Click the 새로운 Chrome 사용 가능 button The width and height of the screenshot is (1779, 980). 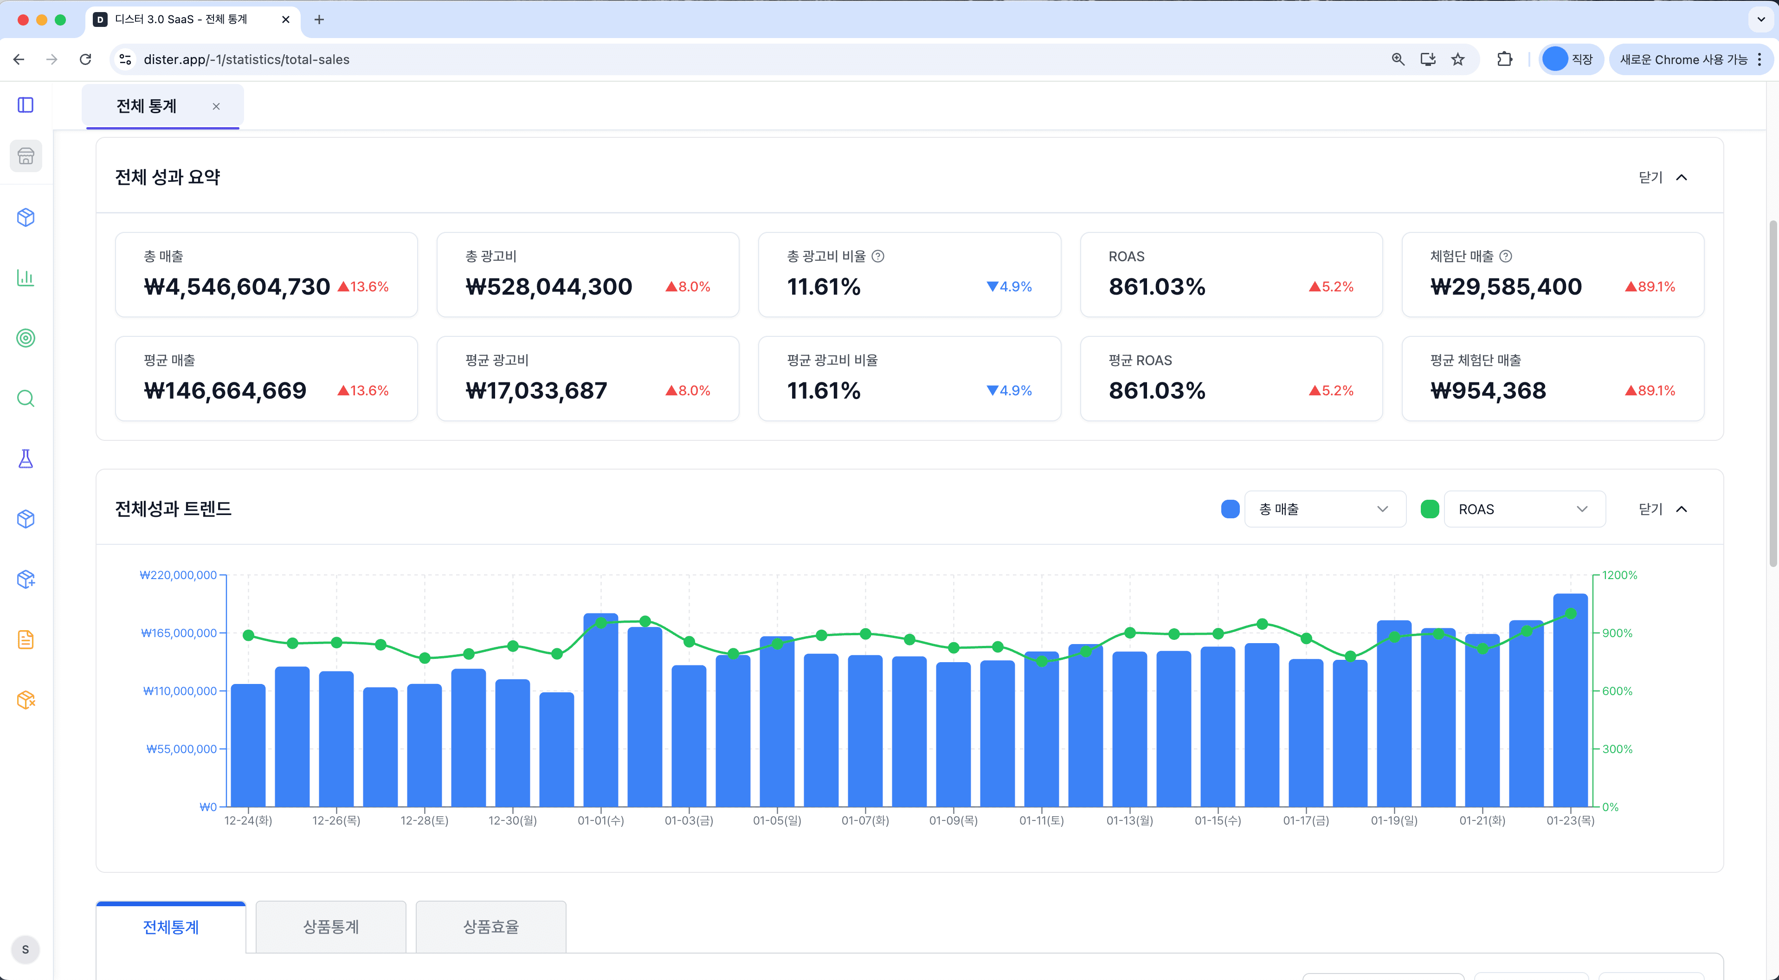coord(1683,59)
